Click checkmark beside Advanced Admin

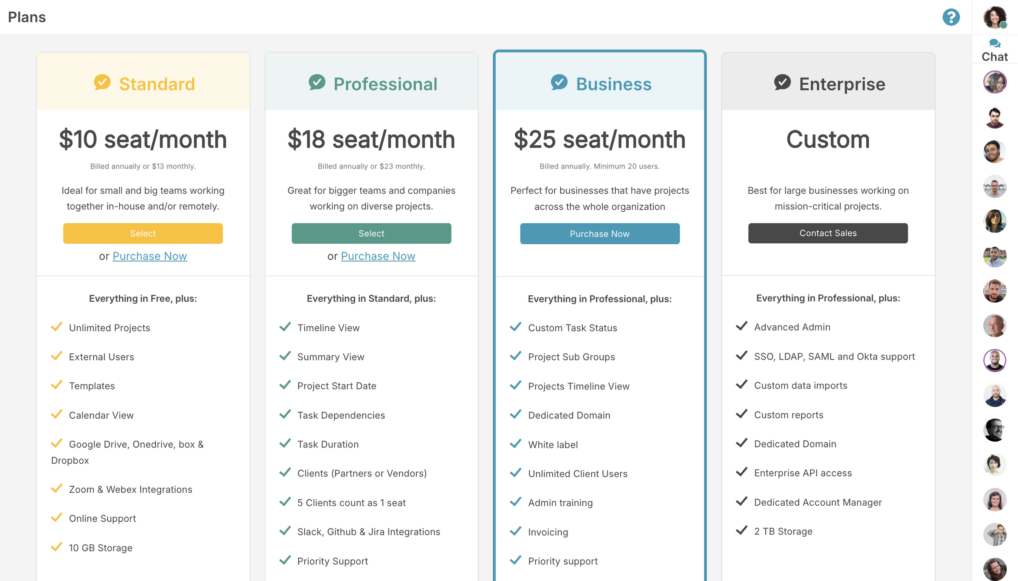pos(742,326)
